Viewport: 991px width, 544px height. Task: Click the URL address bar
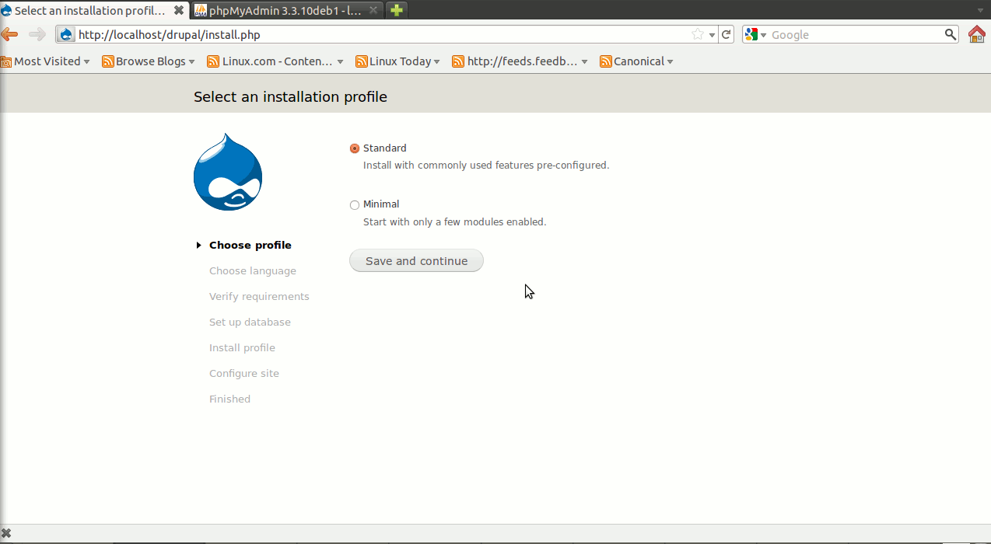tap(373, 34)
